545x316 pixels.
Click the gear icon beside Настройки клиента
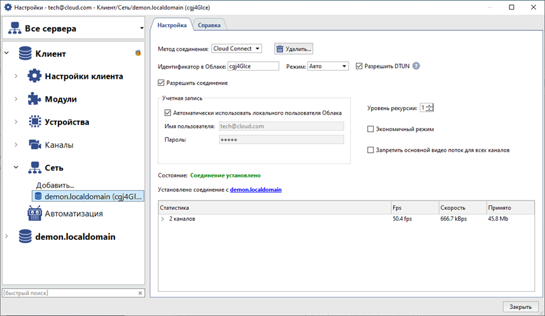point(34,76)
